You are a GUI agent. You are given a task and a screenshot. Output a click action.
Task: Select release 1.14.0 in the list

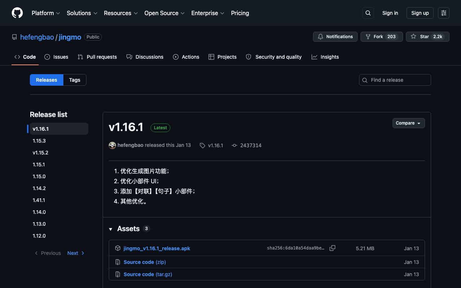(59, 212)
